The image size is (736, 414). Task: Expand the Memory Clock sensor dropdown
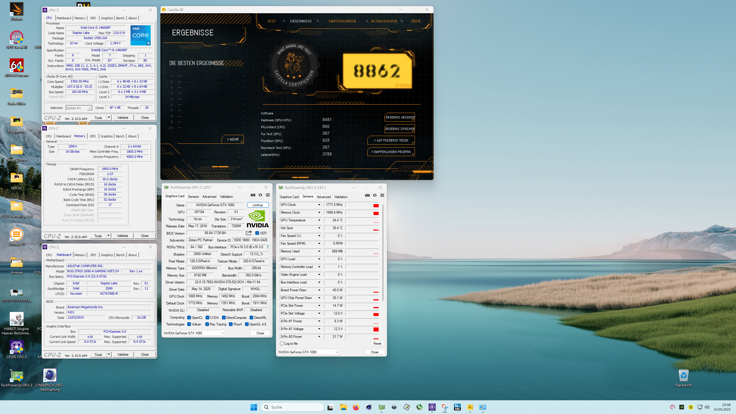(x=319, y=212)
